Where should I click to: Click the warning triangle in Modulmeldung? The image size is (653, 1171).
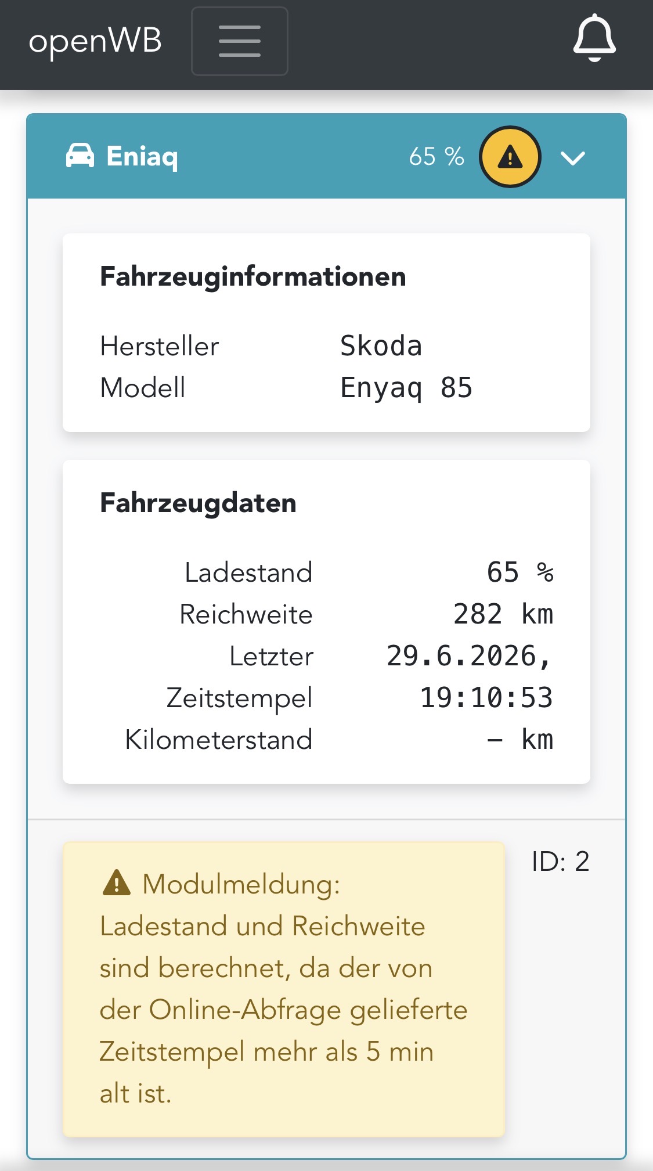117,883
